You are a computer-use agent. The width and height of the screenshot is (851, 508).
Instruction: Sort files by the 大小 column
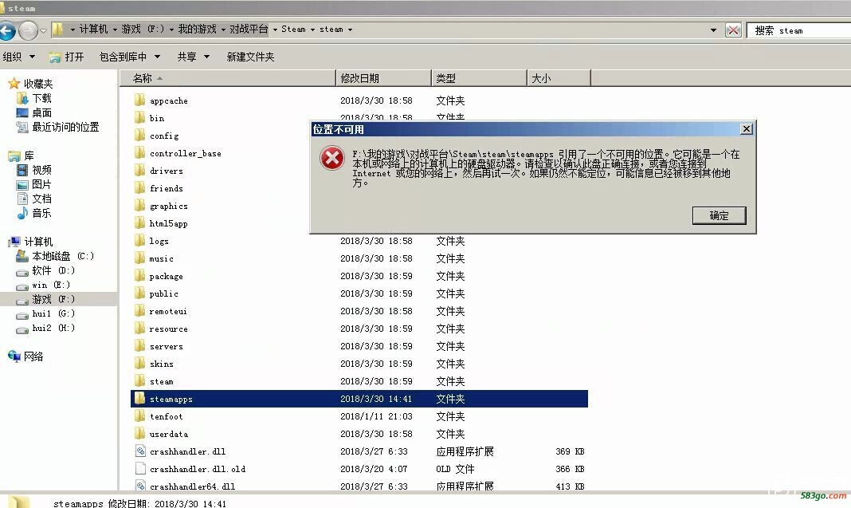(559, 78)
